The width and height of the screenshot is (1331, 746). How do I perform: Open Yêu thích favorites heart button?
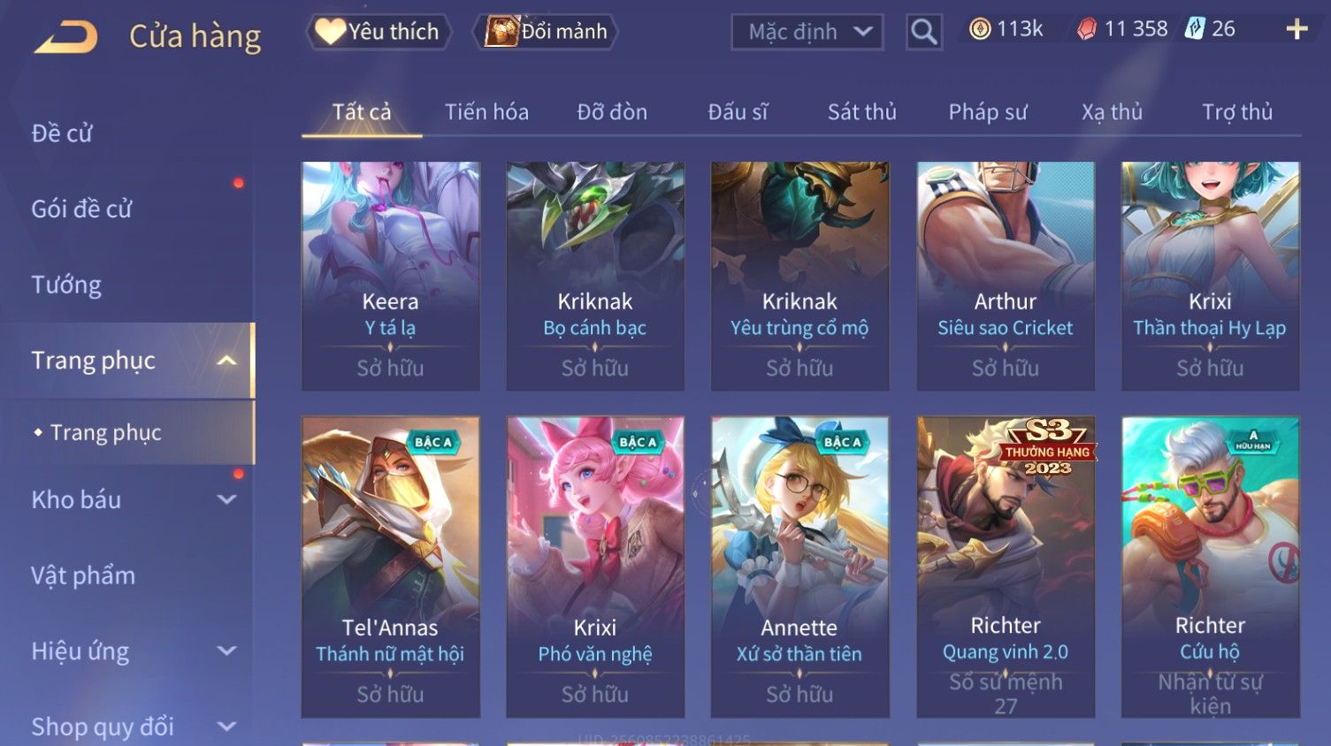378,32
